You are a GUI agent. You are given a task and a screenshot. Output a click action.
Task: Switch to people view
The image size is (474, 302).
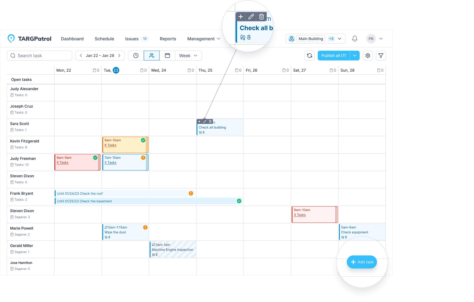[152, 56]
